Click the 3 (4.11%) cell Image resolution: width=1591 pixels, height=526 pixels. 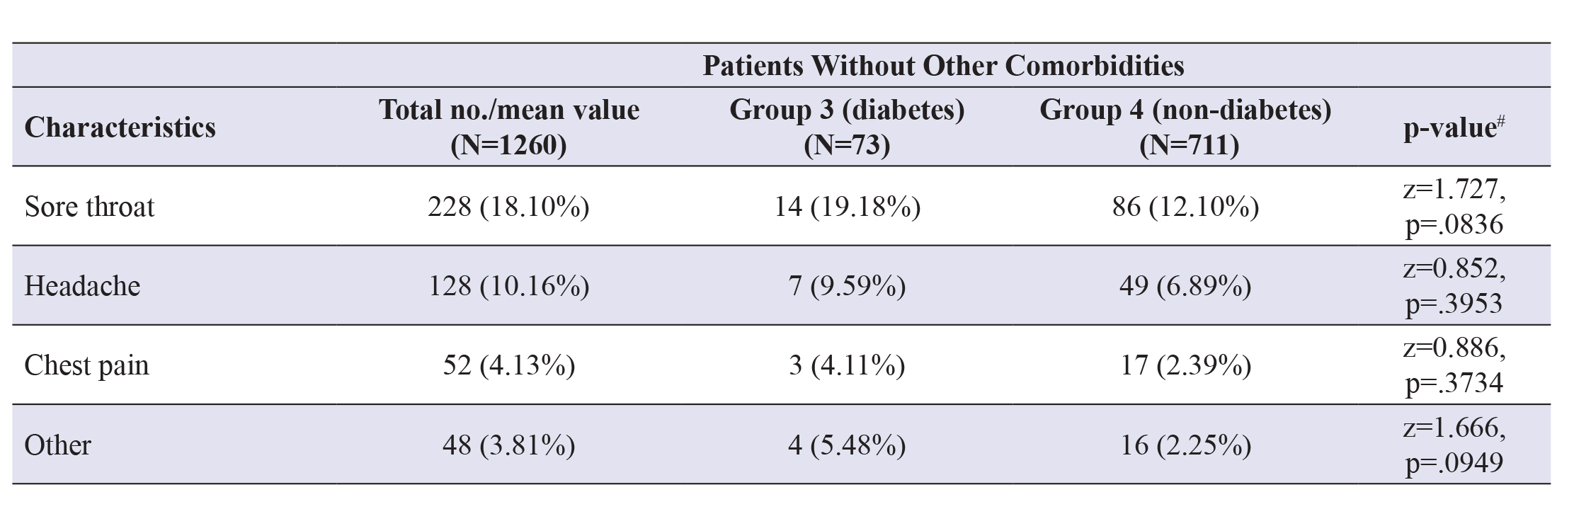(x=847, y=365)
